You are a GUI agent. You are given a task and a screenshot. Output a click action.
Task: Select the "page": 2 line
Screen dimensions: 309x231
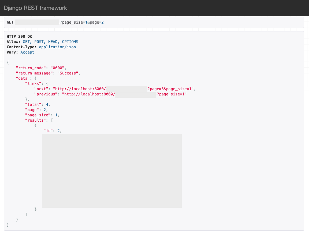[36, 110]
